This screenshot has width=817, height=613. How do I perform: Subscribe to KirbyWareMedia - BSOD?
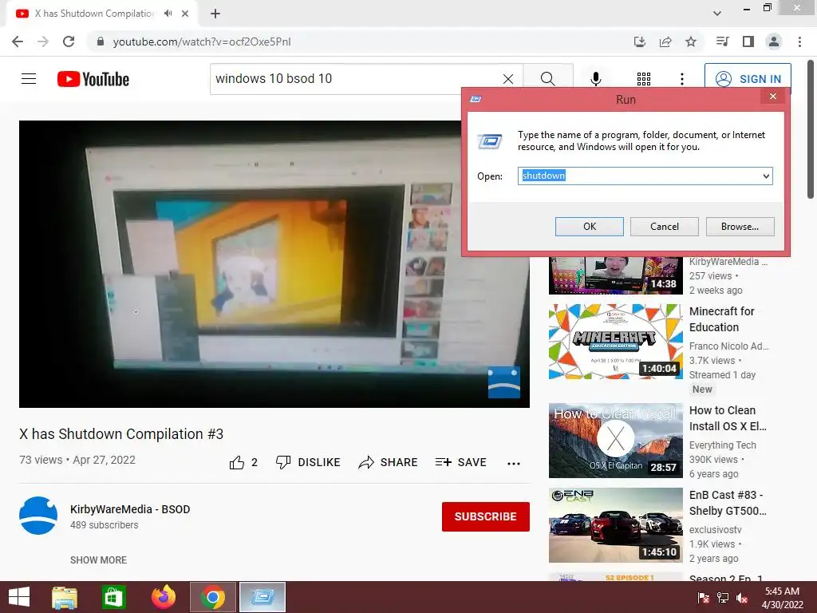486,516
